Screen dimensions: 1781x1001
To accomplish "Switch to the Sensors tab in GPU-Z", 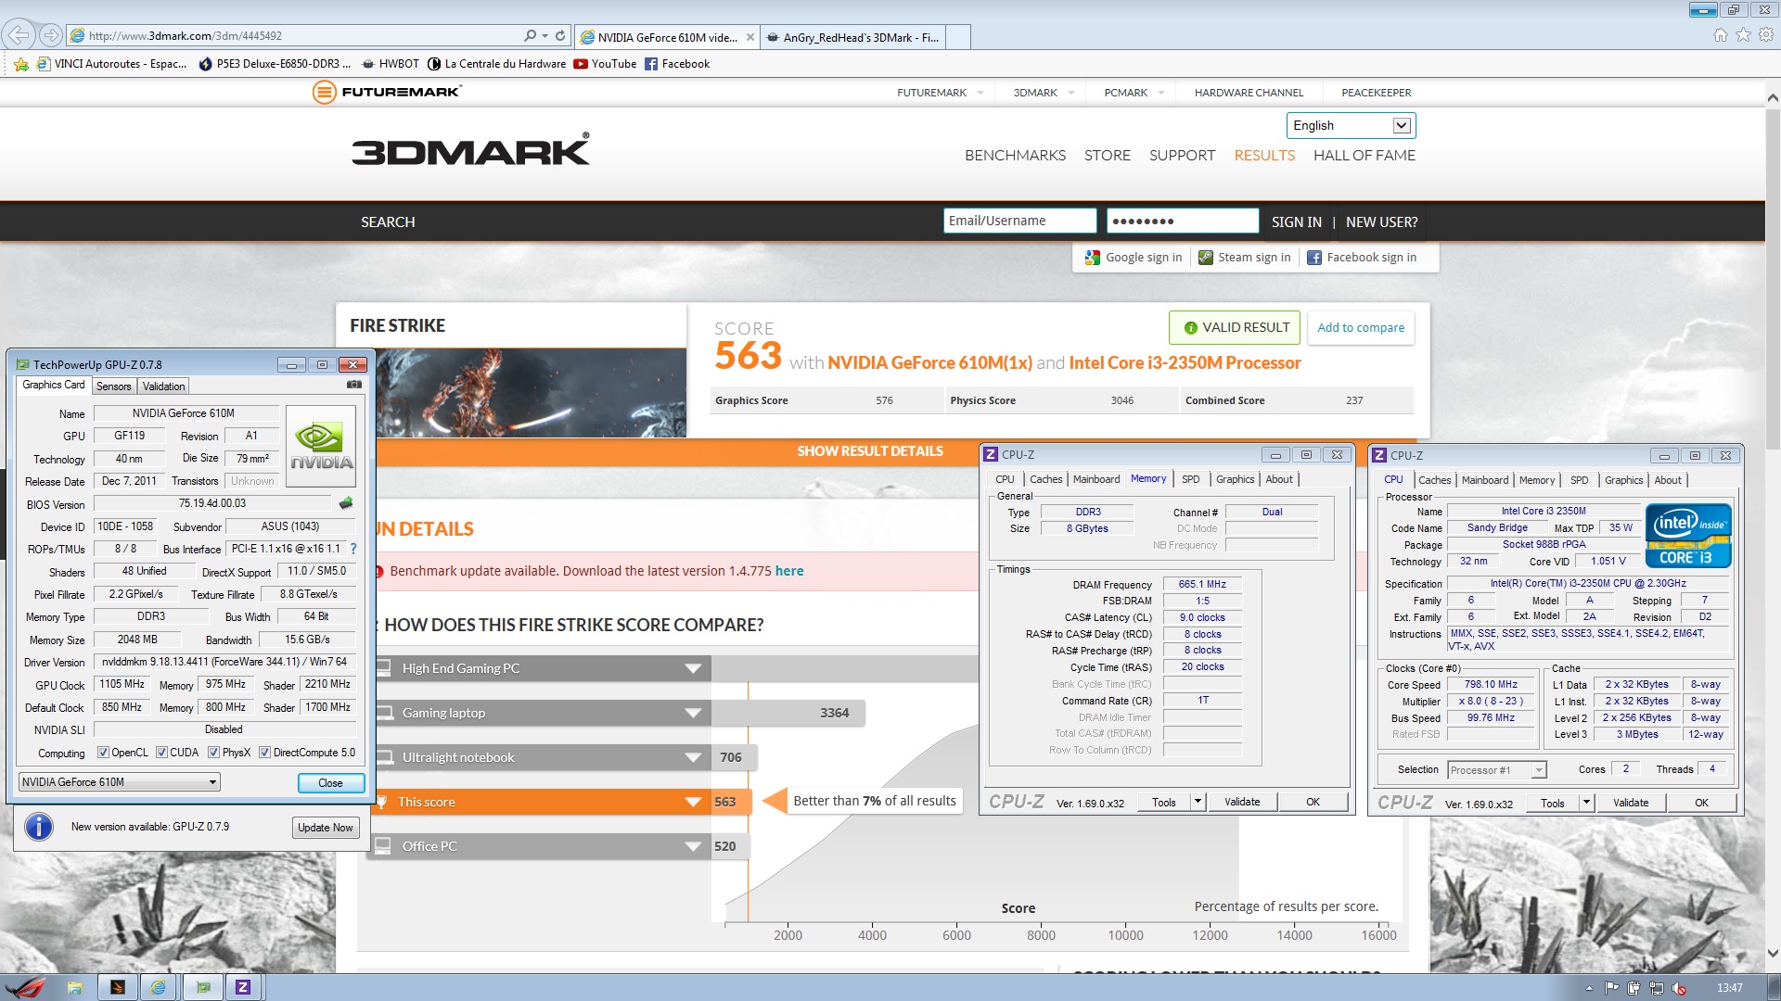I will (113, 386).
